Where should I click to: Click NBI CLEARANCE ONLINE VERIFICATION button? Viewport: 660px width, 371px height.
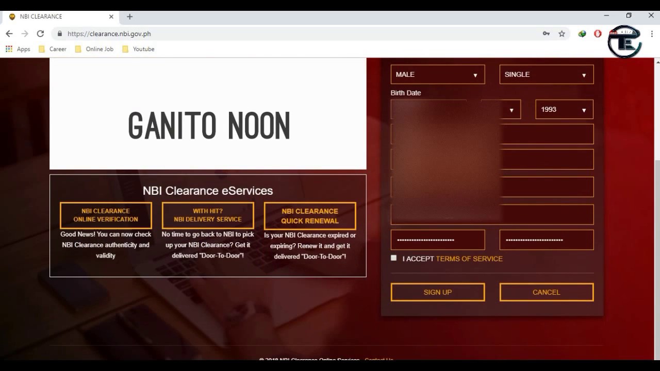click(106, 215)
